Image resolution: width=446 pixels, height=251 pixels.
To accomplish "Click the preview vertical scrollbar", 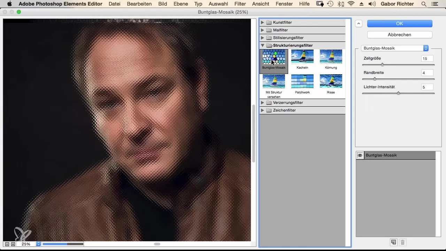I will pyautogui.click(x=254, y=134).
